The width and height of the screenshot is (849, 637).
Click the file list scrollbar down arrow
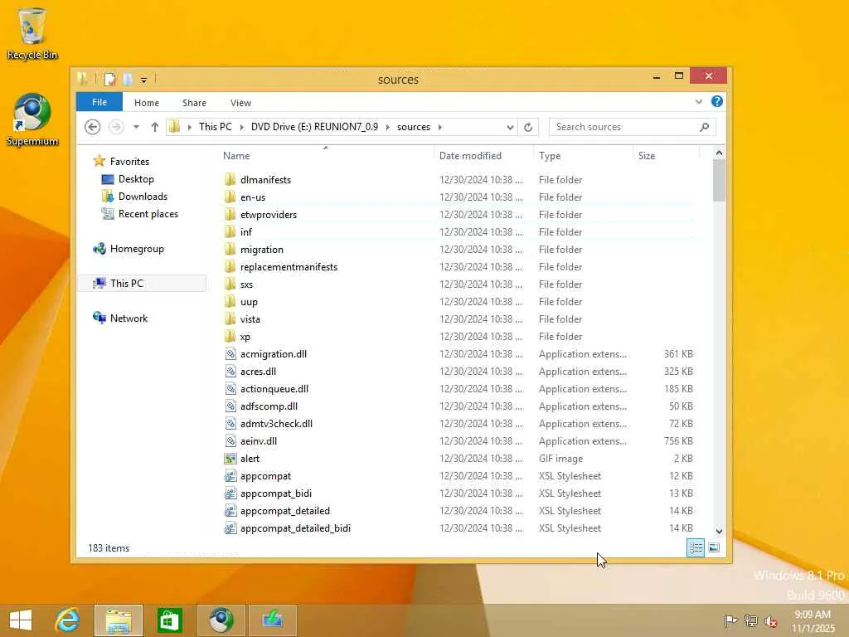click(719, 532)
